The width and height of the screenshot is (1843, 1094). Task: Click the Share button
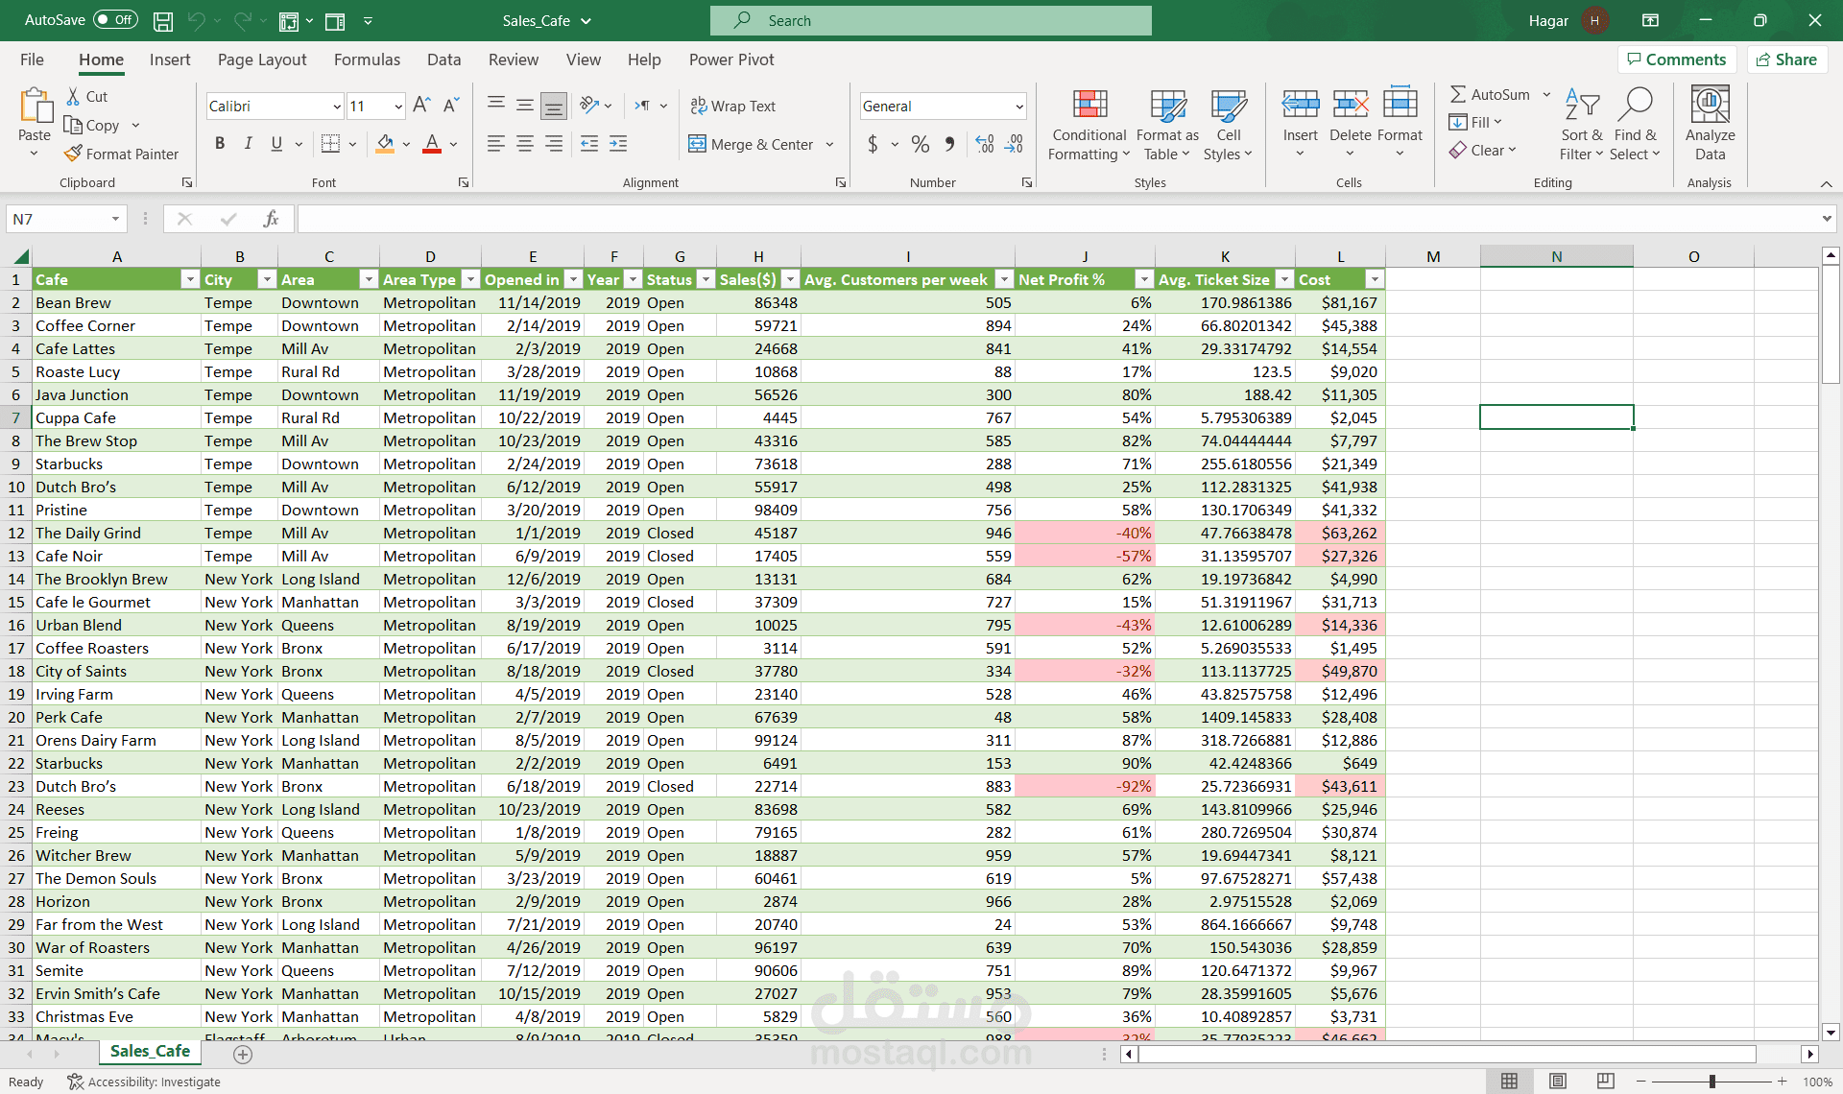pos(1785,59)
